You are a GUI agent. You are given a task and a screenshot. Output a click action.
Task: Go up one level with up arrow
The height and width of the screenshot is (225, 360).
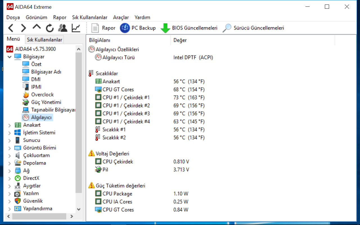(37, 27)
